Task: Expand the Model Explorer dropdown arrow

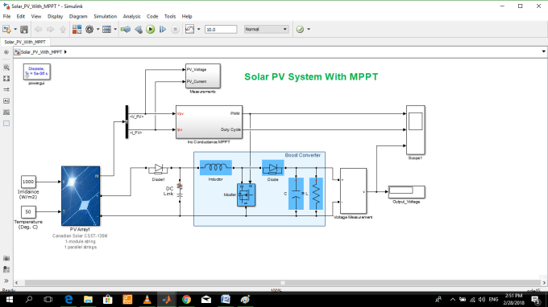Action: pos(115,29)
